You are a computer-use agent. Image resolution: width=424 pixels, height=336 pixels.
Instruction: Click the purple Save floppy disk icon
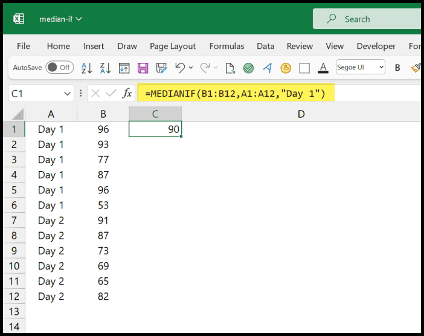click(143, 68)
